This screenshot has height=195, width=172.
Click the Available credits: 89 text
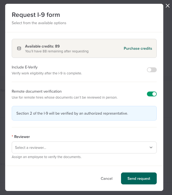[42, 46]
